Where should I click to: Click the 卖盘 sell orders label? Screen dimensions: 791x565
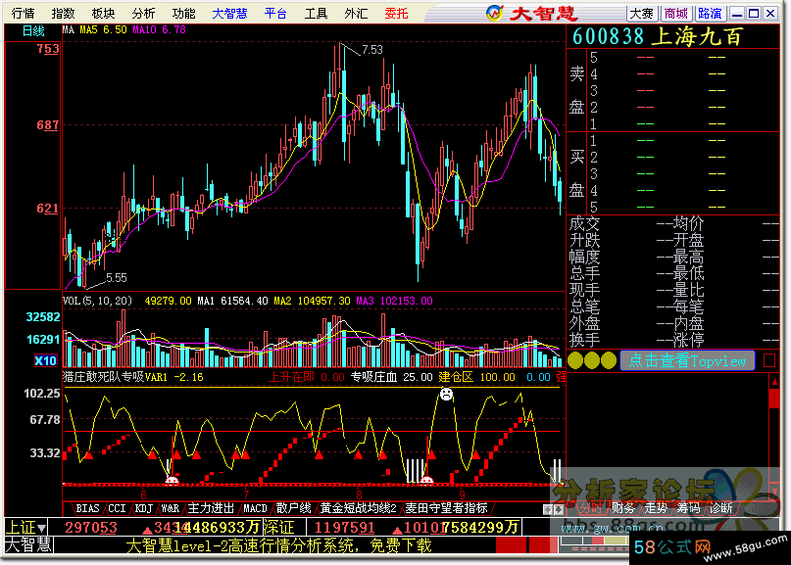point(576,90)
